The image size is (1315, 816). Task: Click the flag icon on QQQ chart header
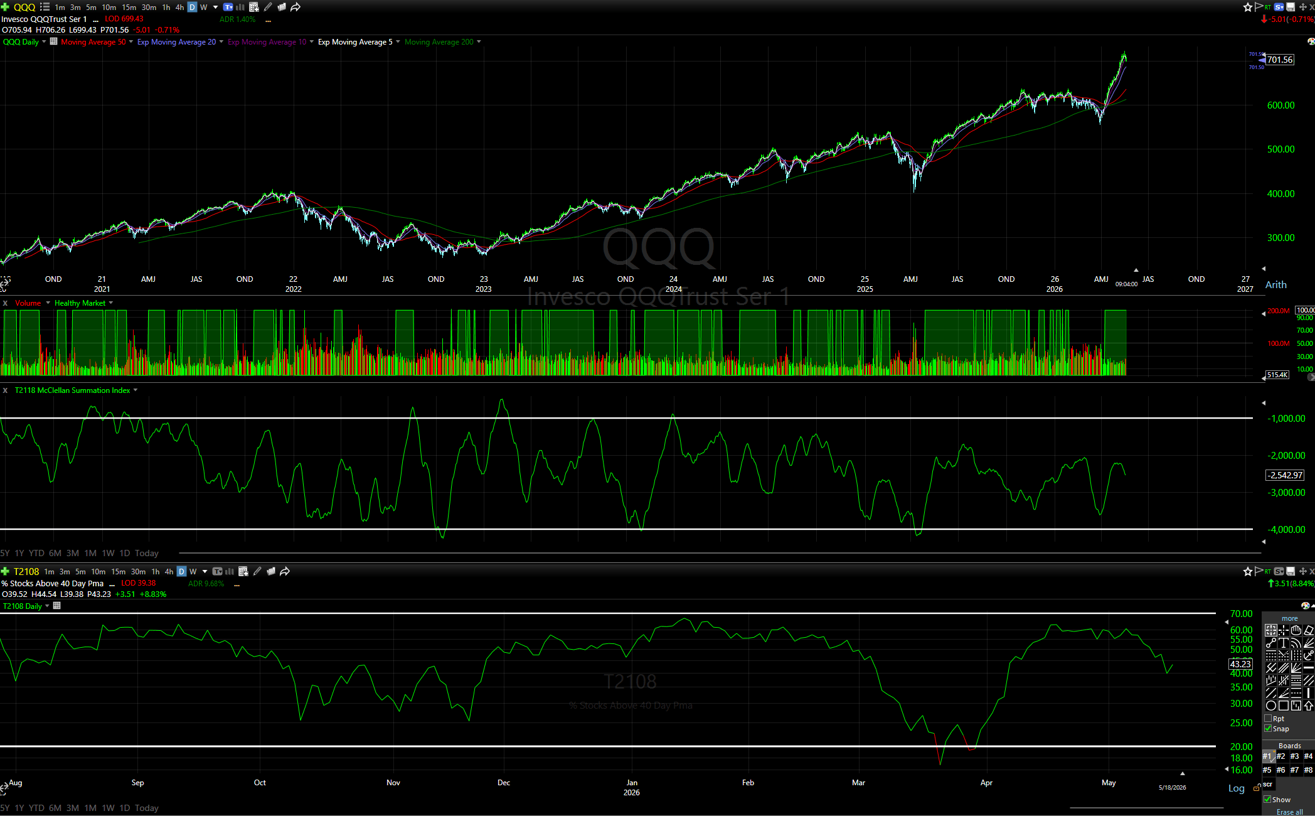1258,7
